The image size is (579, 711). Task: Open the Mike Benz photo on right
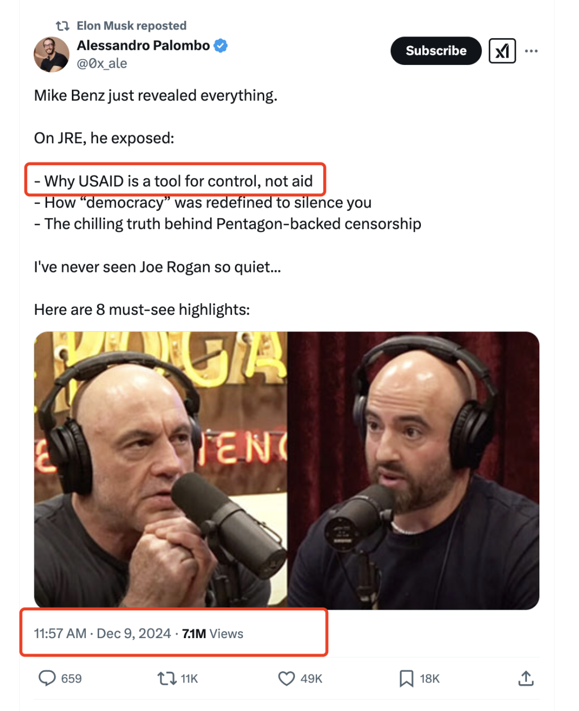click(x=413, y=470)
